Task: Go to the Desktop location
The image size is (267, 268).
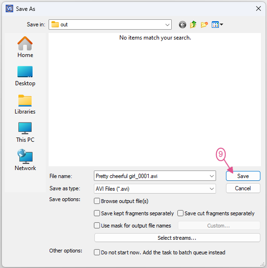Action: (25, 76)
